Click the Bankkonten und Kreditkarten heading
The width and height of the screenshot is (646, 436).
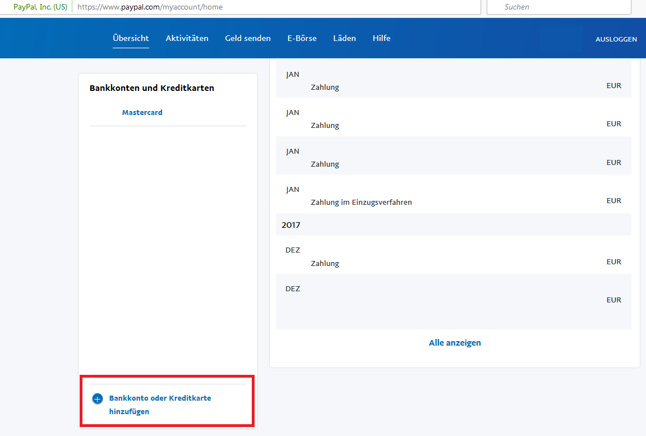[151, 88]
